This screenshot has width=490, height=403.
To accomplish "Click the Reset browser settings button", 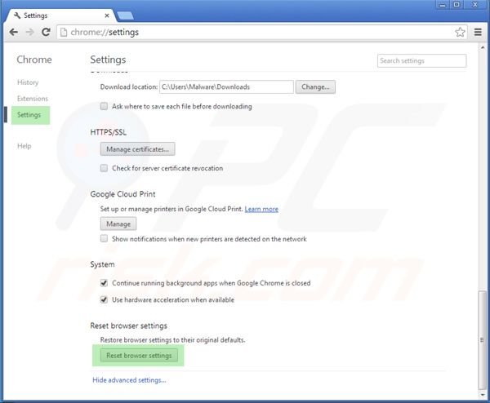I will point(139,356).
